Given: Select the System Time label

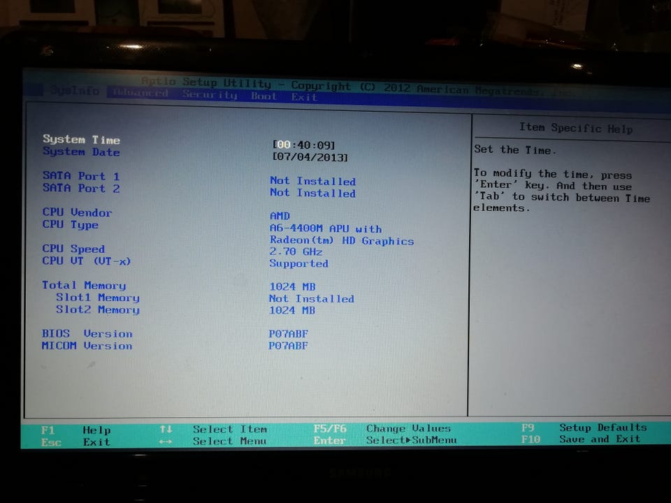Looking at the screenshot, I should [81, 140].
